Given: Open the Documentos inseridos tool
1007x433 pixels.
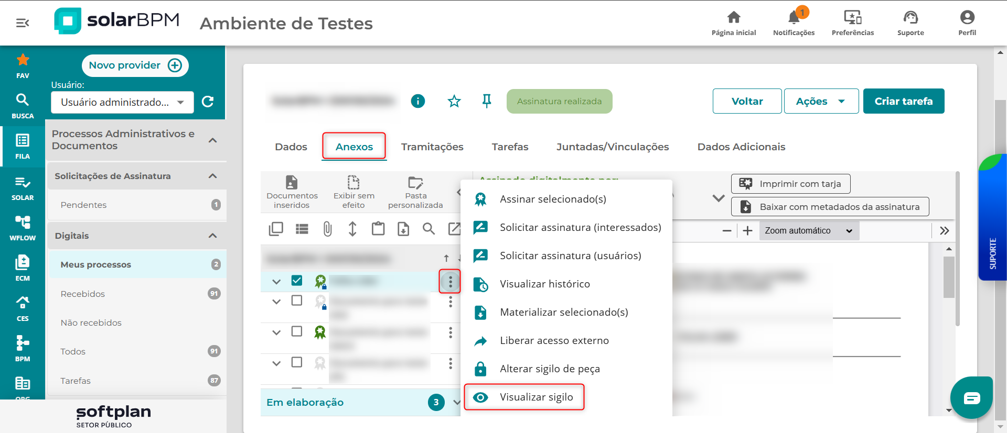Looking at the screenshot, I should (x=292, y=192).
